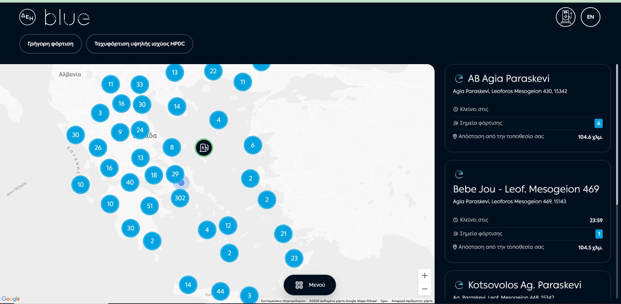Open the 33 stations cluster
The width and height of the screenshot is (621, 304).
(x=140, y=84)
